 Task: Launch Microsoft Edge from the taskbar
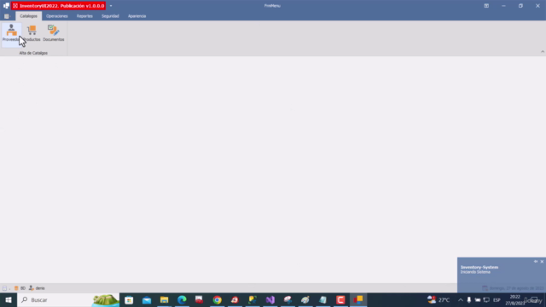click(182, 299)
